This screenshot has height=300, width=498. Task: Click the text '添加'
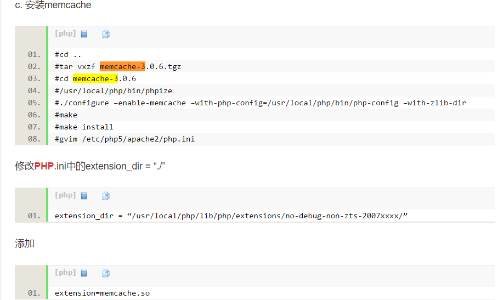click(x=25, y=244)
